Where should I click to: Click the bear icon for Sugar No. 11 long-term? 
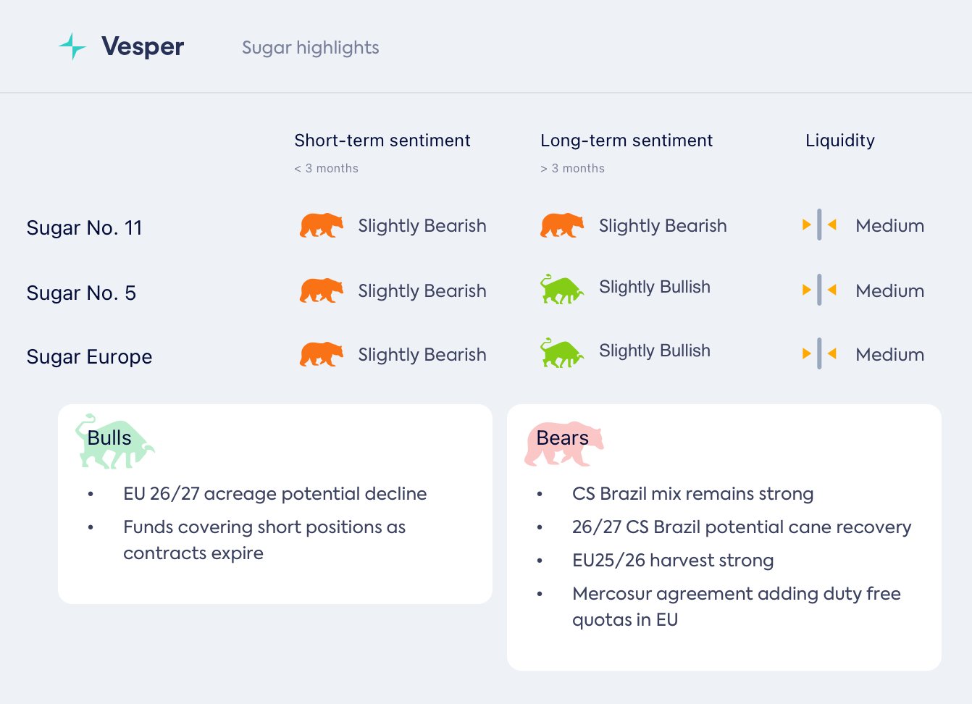coord(562,225)
